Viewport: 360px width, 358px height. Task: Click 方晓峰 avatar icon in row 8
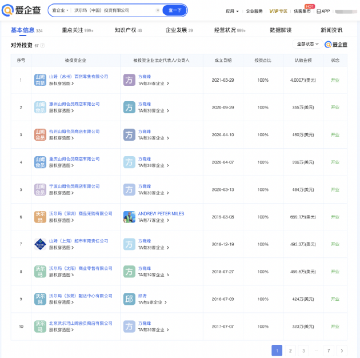[x=129, y=272]
